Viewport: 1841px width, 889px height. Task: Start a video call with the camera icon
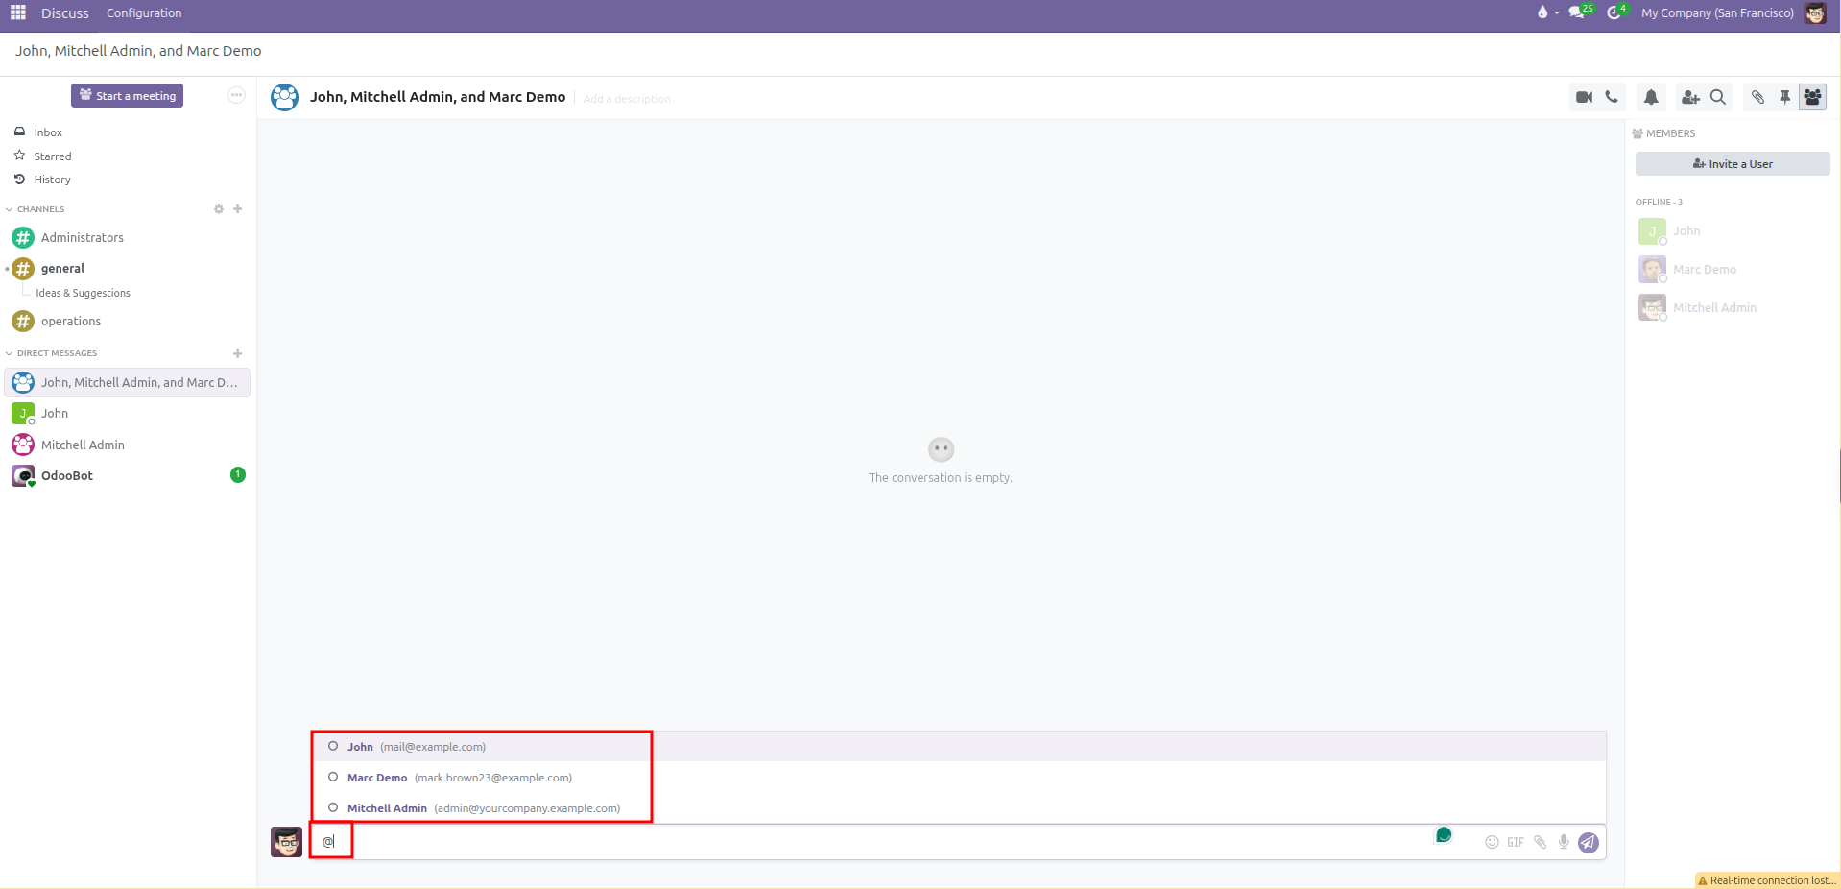tap(1584, 97)
